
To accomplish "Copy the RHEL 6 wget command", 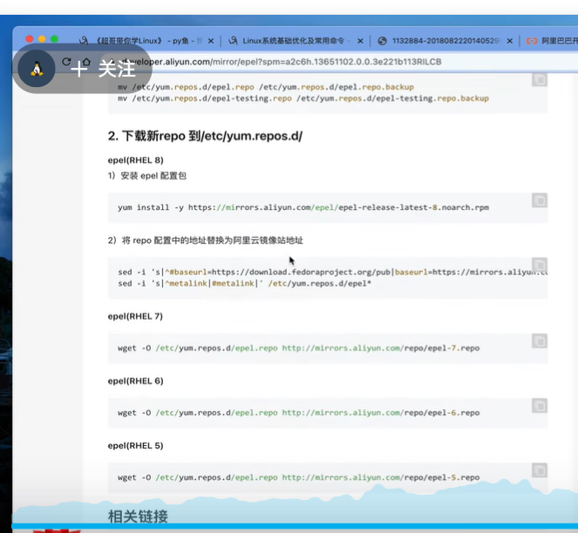I will coord(540,406).
